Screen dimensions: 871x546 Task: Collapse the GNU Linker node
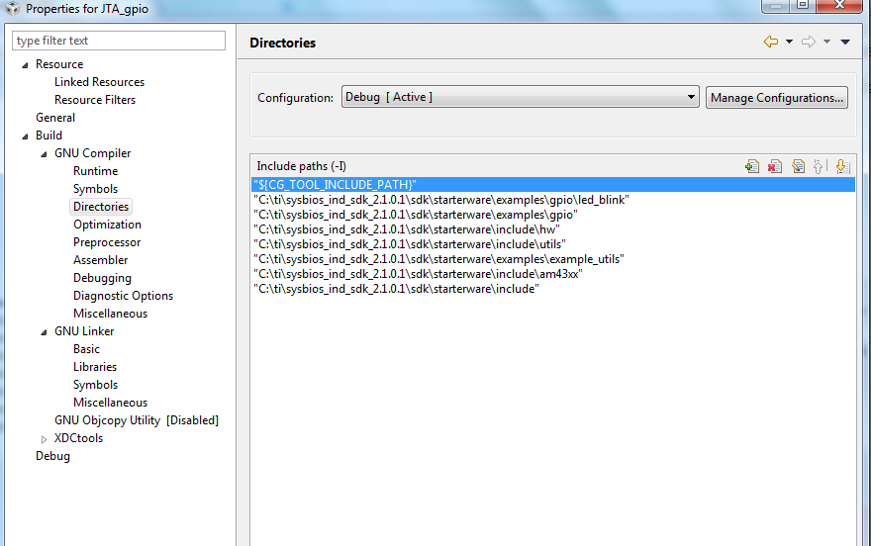44,332
